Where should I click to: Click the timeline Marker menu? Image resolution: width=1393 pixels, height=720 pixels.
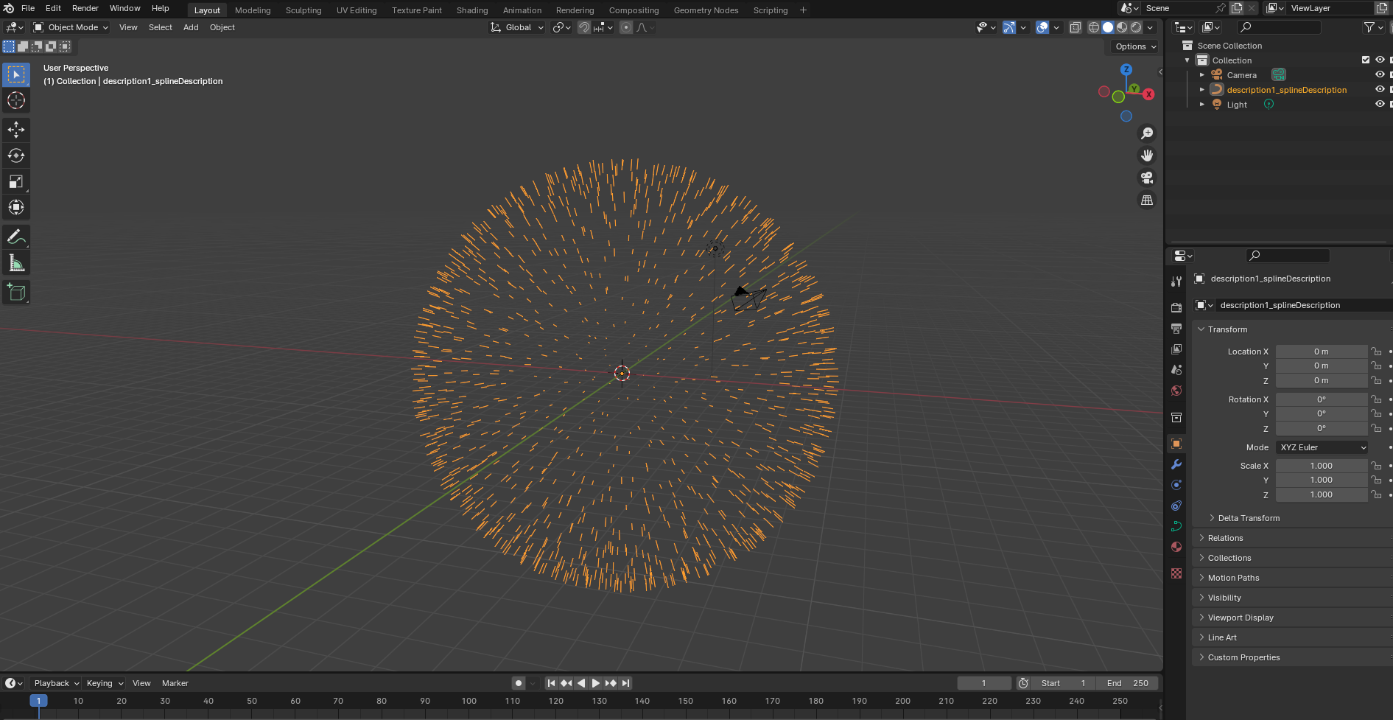[175, 683]
